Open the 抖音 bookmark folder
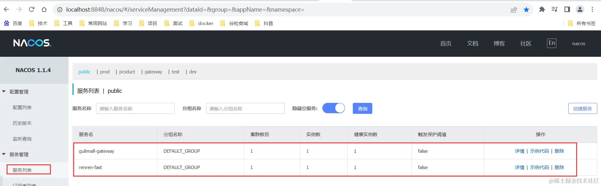Viewport: 601px width, 186px height. (264, 23)
